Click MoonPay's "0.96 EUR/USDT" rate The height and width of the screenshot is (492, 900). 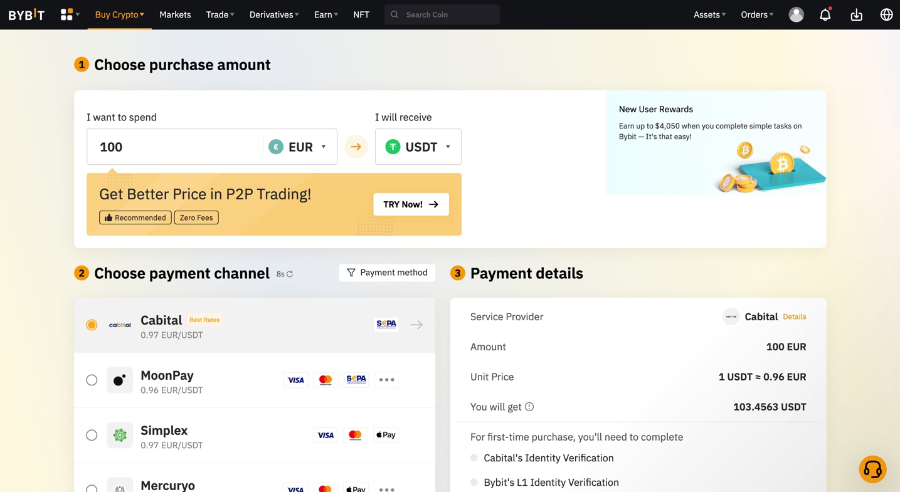pos(172,390)
